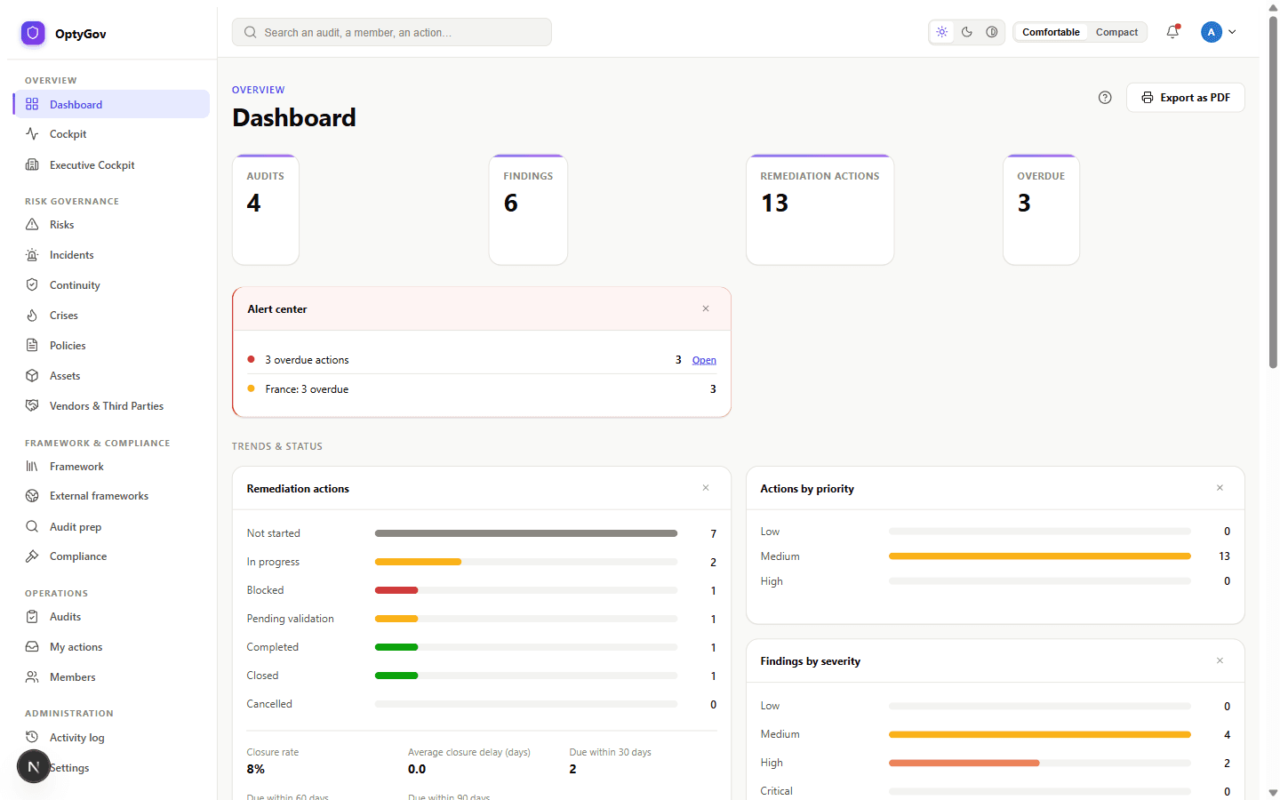The width and height of the screenshot is (1280, 800).
Task: Go to Risks page
Action: [111, 225]
